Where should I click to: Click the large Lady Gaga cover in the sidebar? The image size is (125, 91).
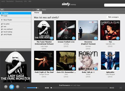15,67
